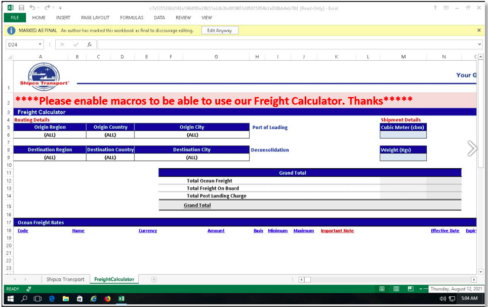Expand the formula bar chevron
This screenshot has height=307, width=488.
(x=479, y=45)
